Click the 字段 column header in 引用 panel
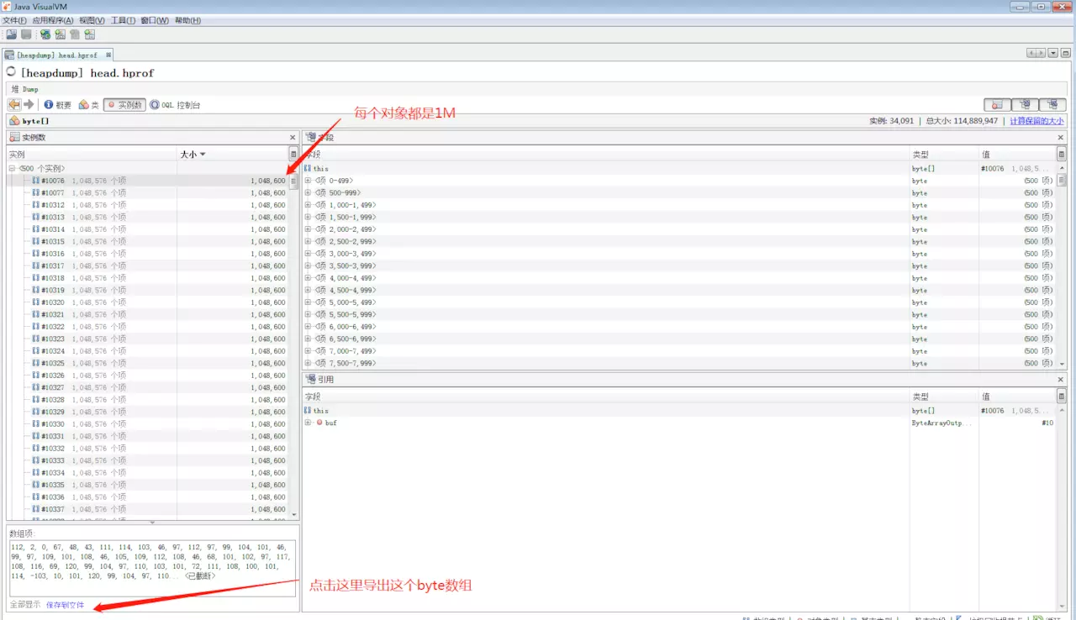Screen dimensions: 1076x620 605,397
